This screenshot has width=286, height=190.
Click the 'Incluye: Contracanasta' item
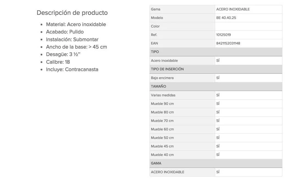point(72,69)
